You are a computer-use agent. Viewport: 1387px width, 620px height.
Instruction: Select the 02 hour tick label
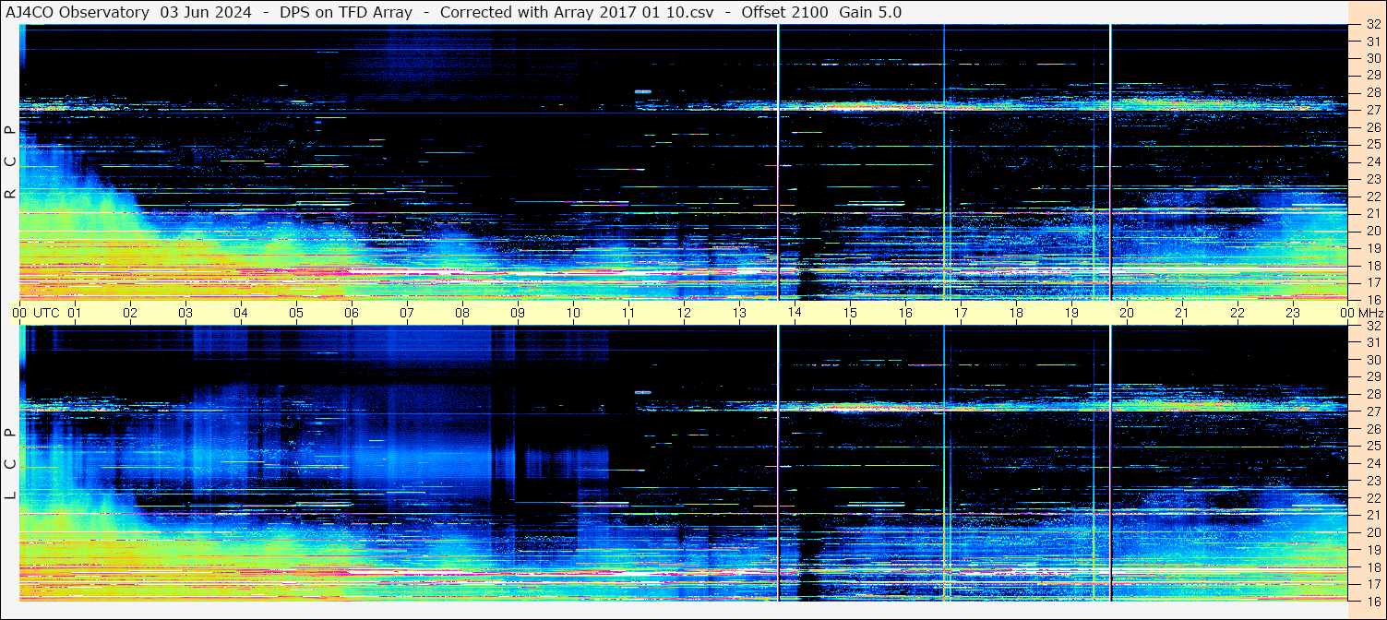130,313
